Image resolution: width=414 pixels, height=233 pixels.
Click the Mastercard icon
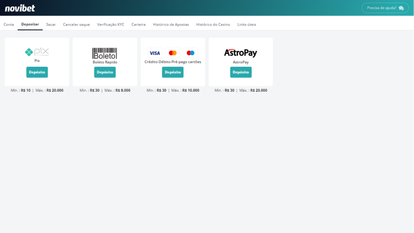point(173,53)
